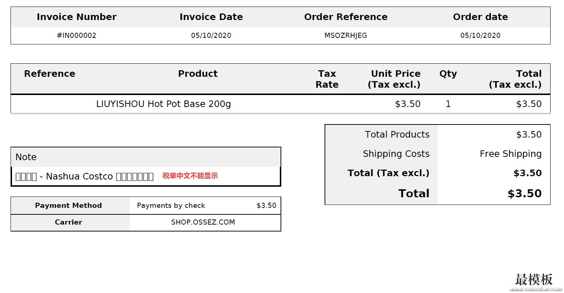Screen dimensions: 564x293
Task: Click the invoice number #IN000002
Action: (x=76, y=35)
